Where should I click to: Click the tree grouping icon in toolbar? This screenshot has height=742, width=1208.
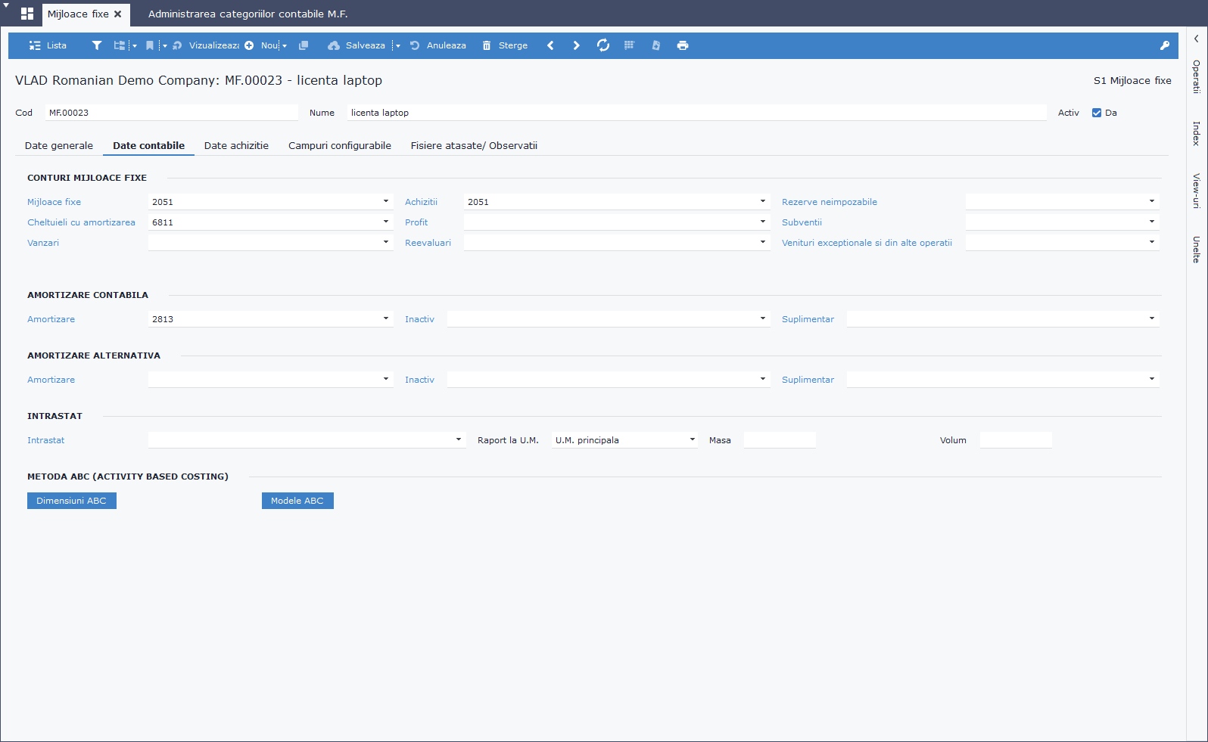119,45
